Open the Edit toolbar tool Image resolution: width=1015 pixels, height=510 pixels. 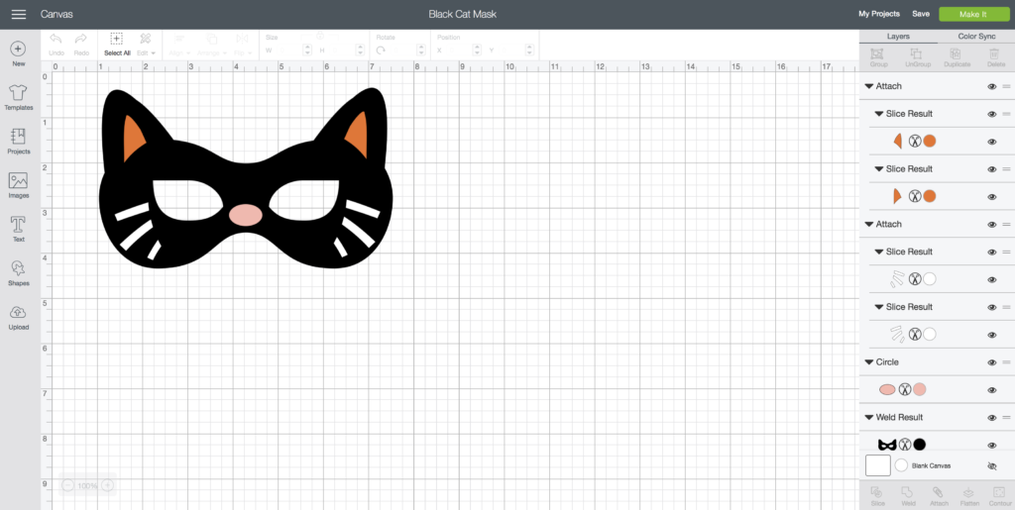pos(146,45)
